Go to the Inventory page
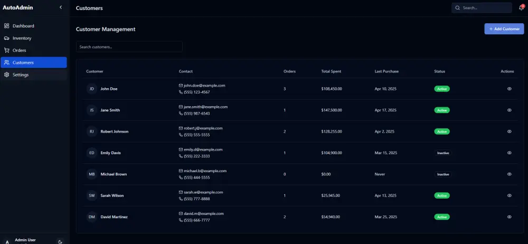The height and width of the screenshot is (244, 528). (22, 38)
